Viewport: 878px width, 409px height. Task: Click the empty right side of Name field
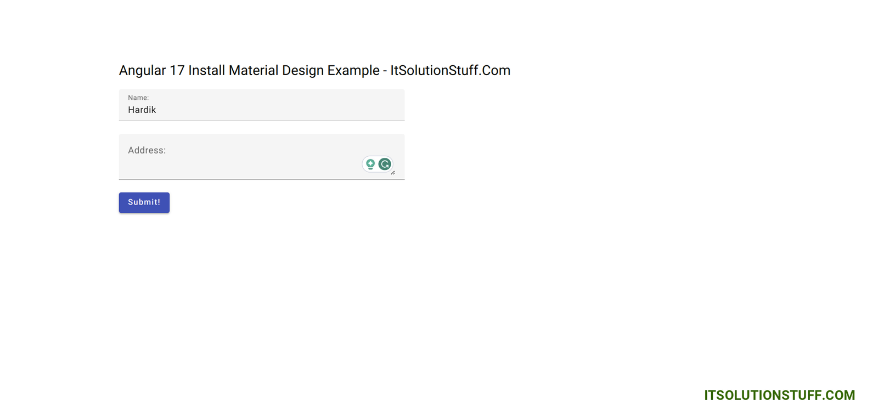[329, 107]
